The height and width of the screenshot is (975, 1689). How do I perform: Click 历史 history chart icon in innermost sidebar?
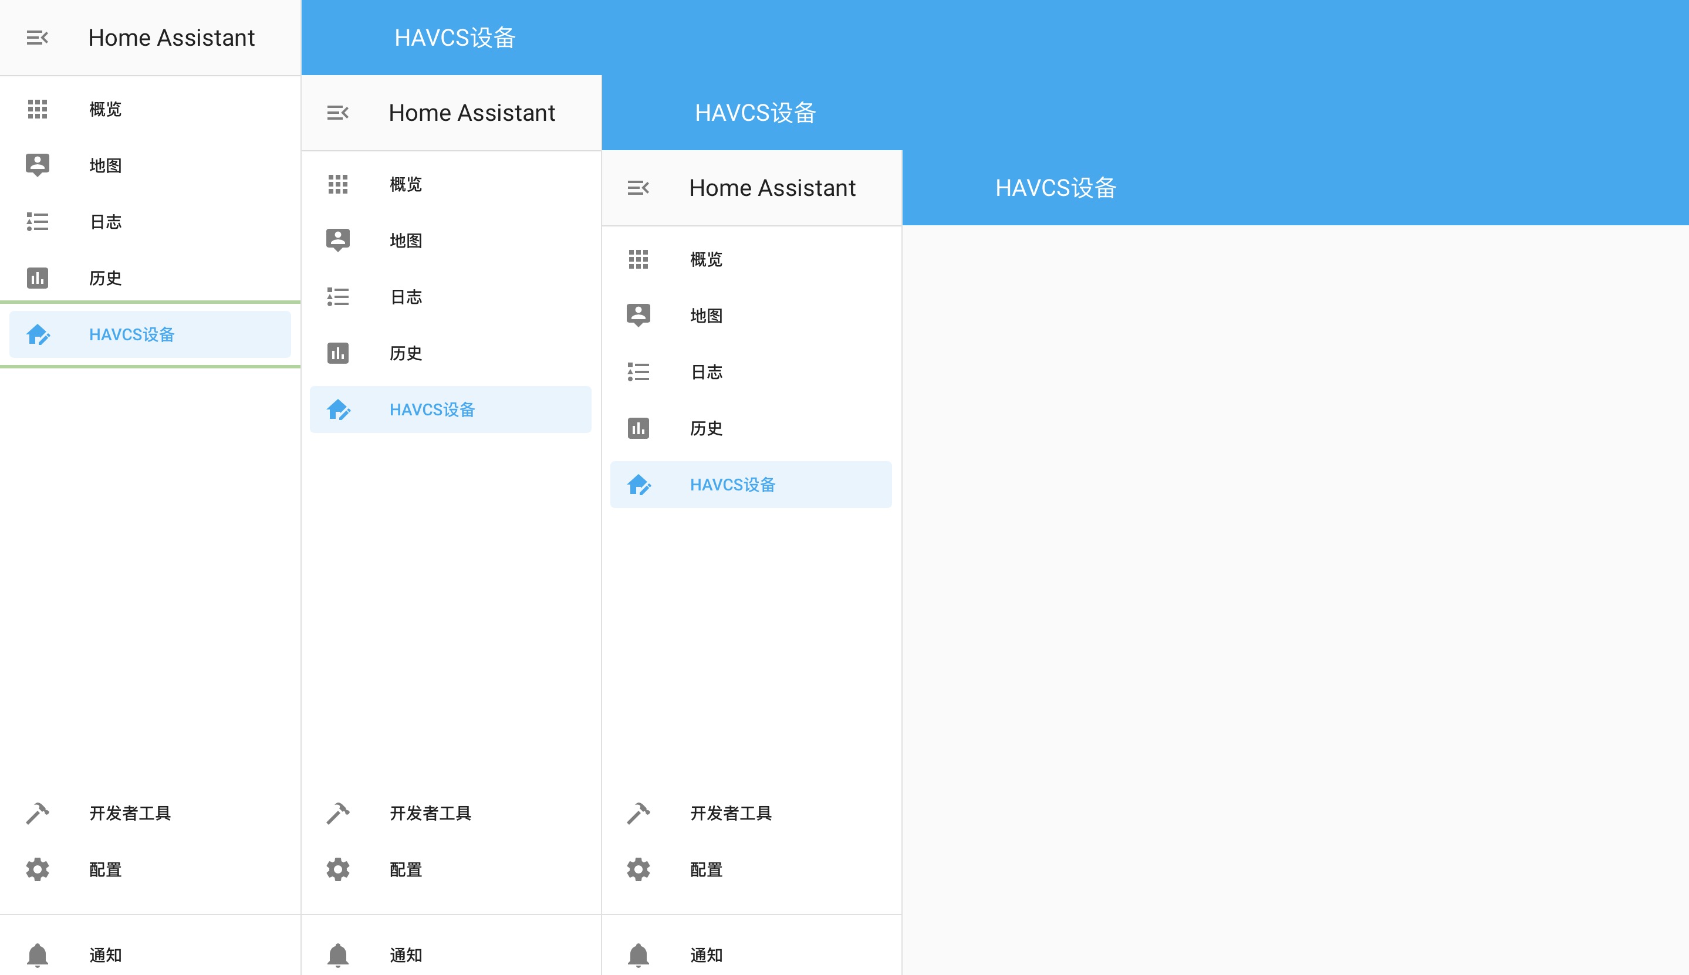[x=639, y=428]
